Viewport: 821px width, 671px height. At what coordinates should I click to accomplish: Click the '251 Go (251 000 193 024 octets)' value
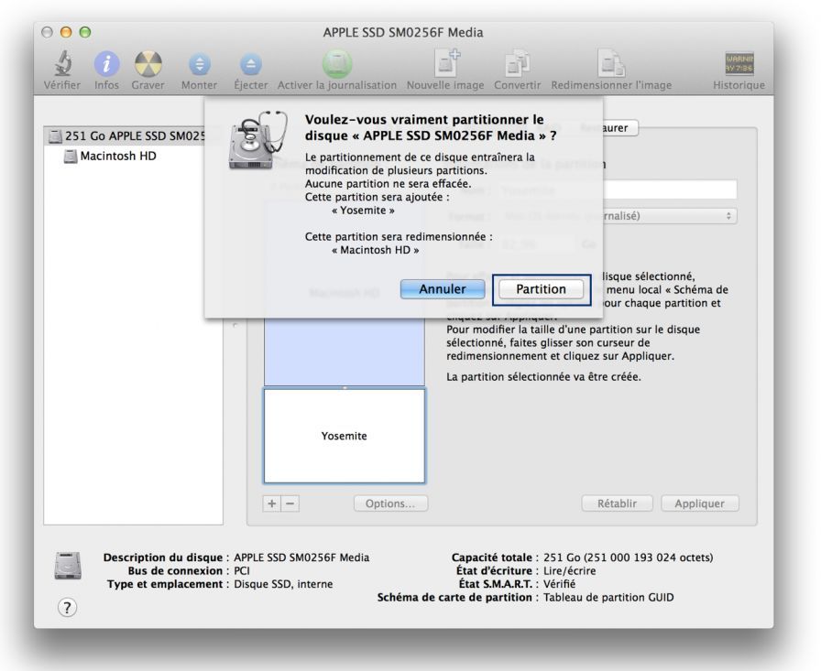(x=629, y=557)
